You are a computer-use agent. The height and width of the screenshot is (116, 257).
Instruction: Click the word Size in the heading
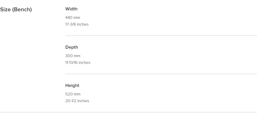(6, 9)
